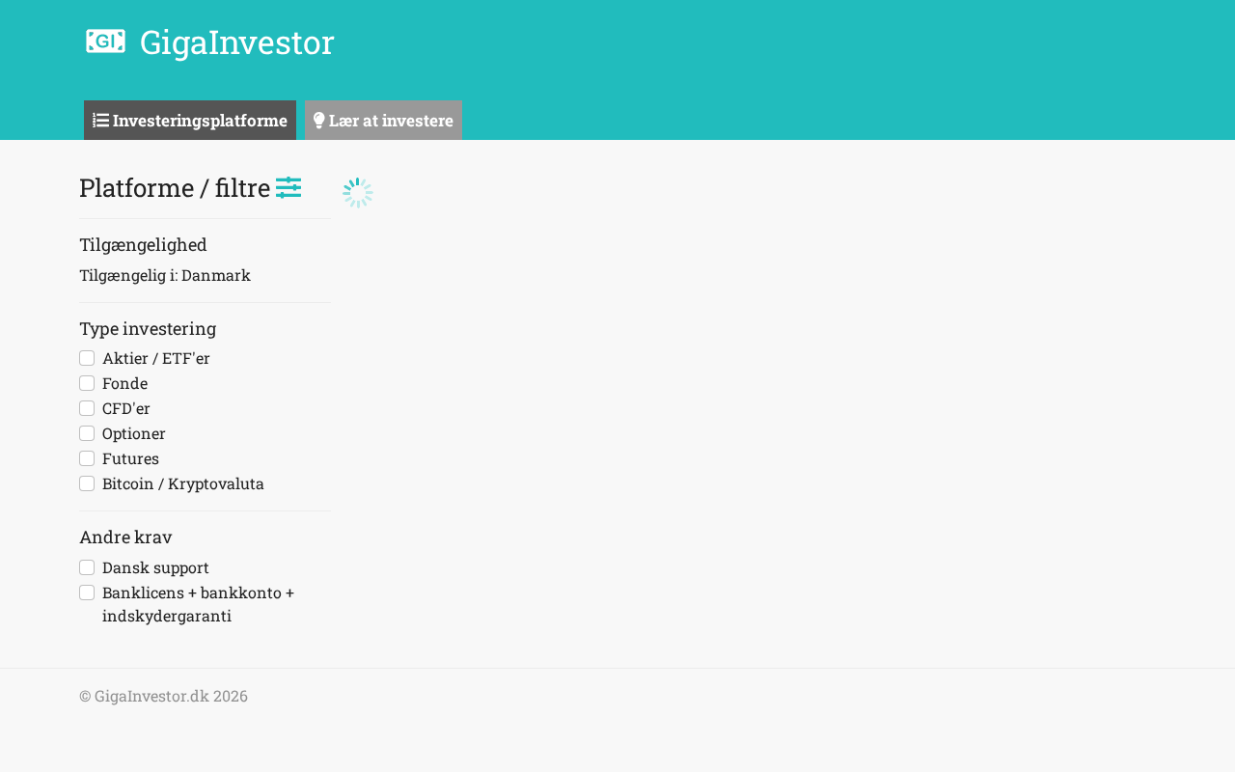Click the loading spinner icon

[358, 193]
